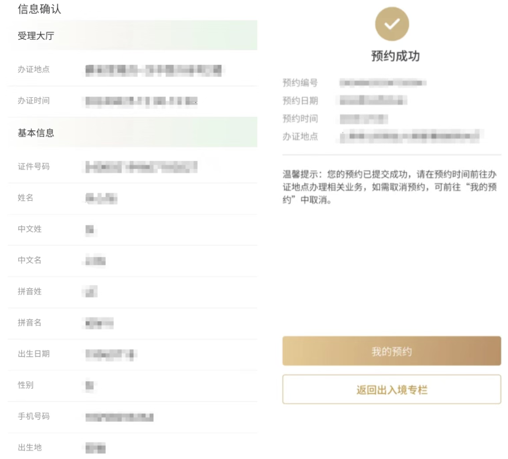Select the 手机号码 field value
This screenshot has height=459, width=508.
119,417
